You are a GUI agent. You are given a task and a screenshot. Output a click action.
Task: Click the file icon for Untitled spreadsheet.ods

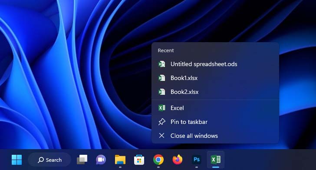[x=161, y=64]
